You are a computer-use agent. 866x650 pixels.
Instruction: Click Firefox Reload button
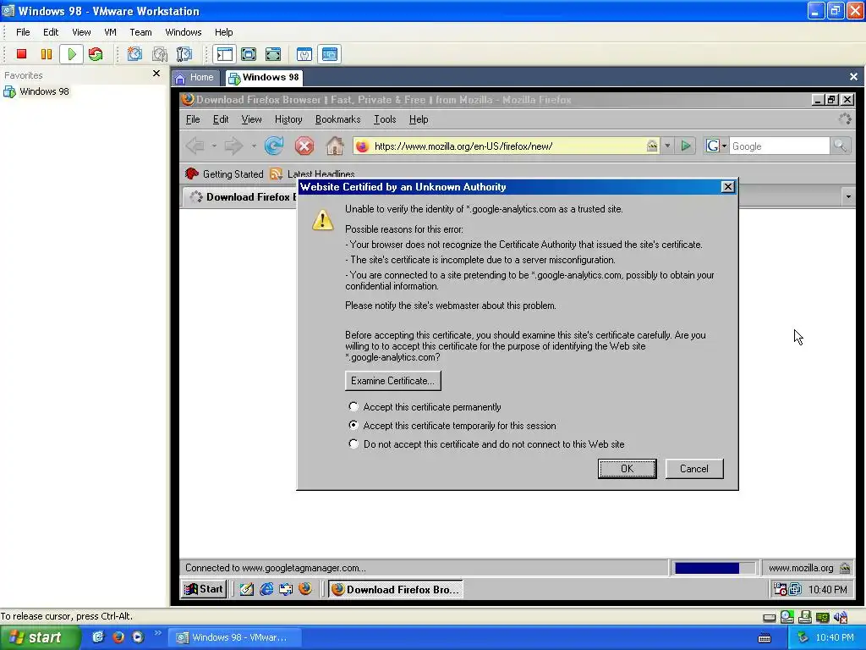[274, 146]
